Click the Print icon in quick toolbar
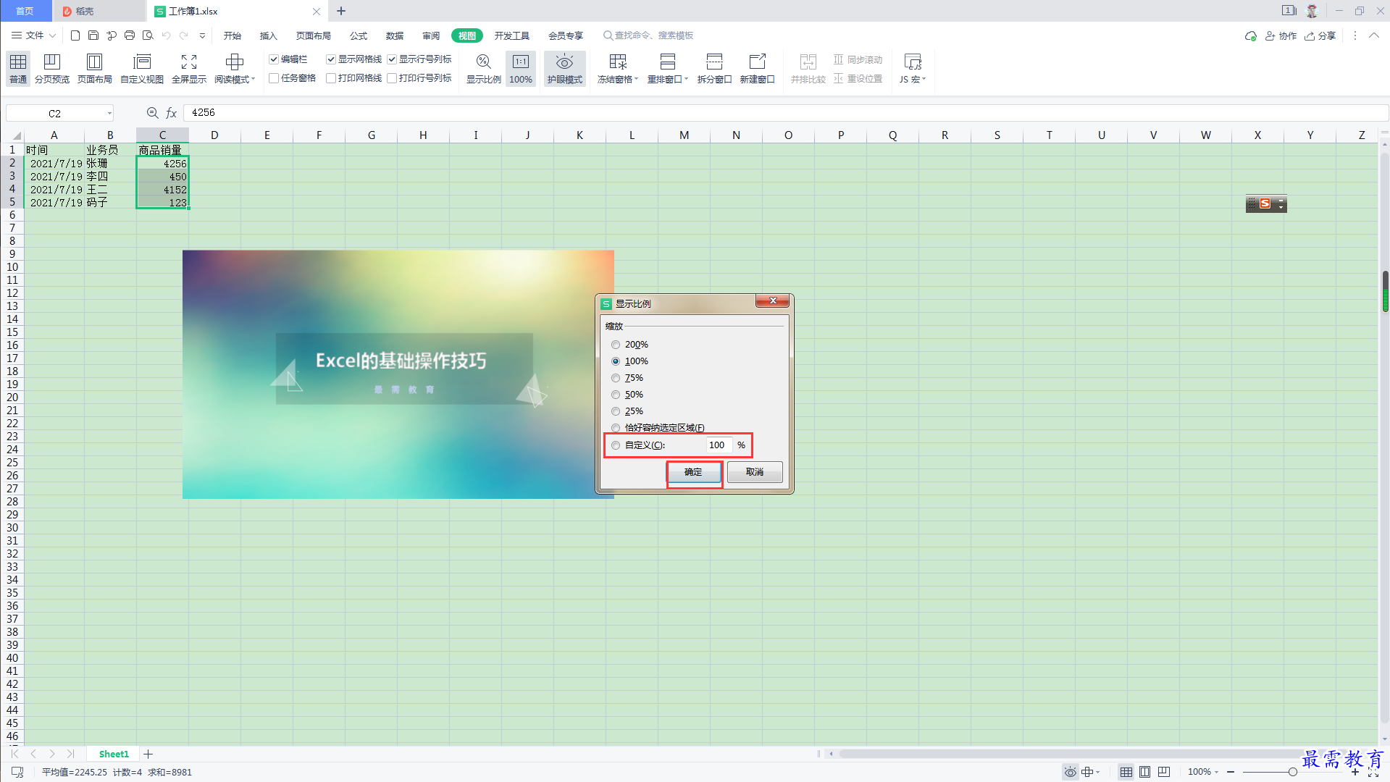 [130, 35]
